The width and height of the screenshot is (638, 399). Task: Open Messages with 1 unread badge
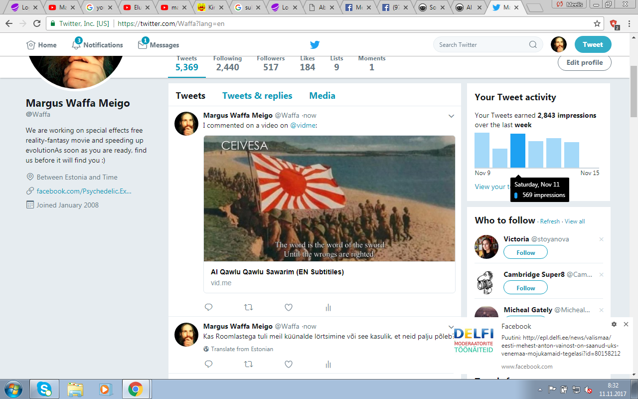[x=159, y=45]
